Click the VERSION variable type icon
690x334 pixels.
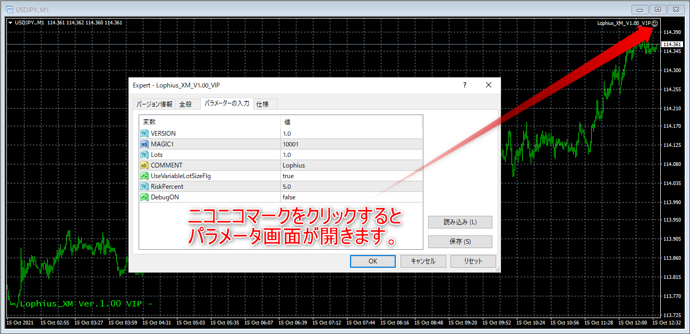coord(144,134)
